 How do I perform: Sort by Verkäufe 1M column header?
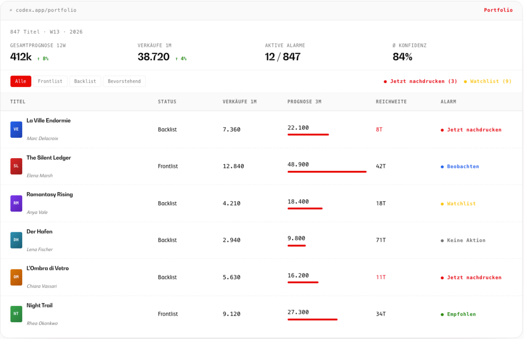point(240,101)
